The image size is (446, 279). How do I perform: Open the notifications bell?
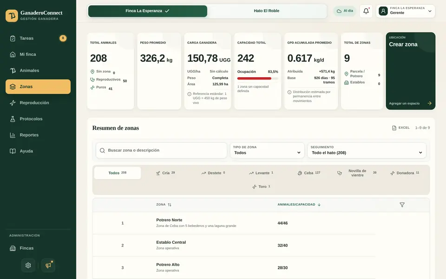pyautogui.click(x=366, y=11)
